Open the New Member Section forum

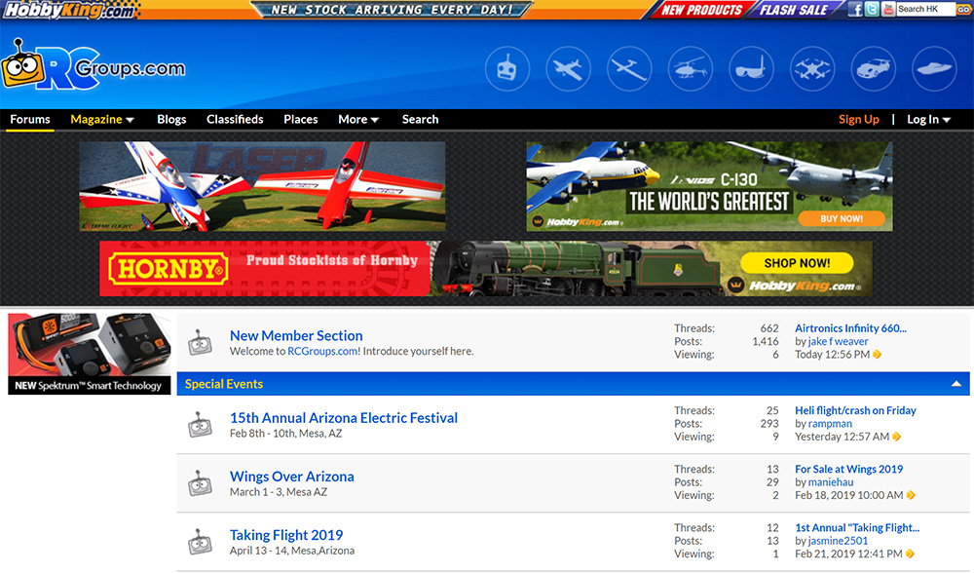point(296,335)
